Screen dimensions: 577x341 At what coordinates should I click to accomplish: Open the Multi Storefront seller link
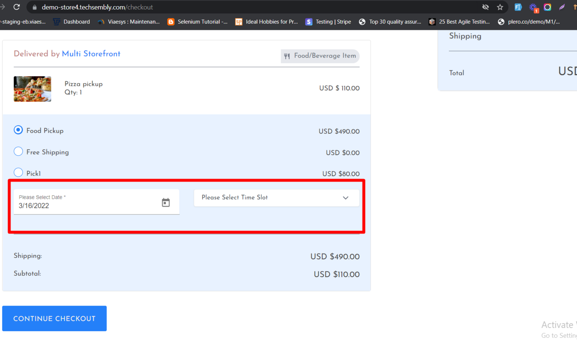(91, 54)
